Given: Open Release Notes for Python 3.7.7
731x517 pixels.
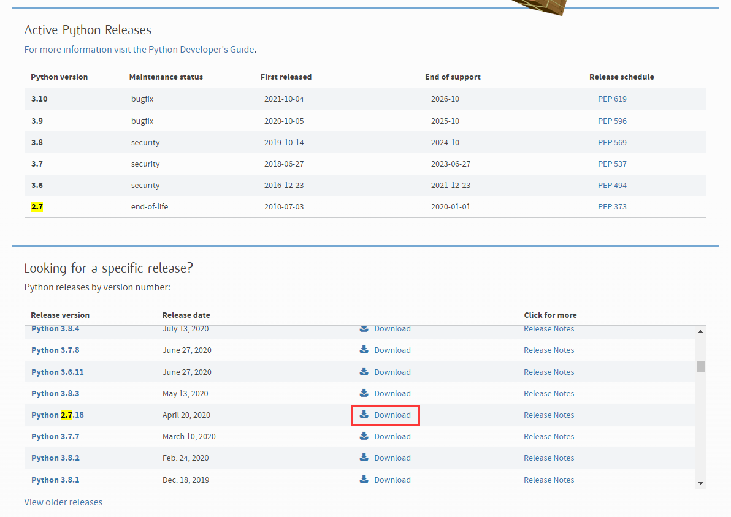Looking at the screenshot, I should [549, 436].
